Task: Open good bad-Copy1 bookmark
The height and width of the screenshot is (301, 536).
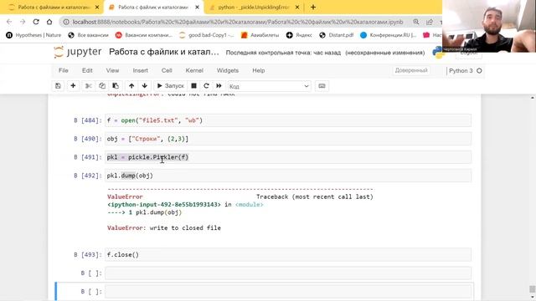Action: point(207,35)
